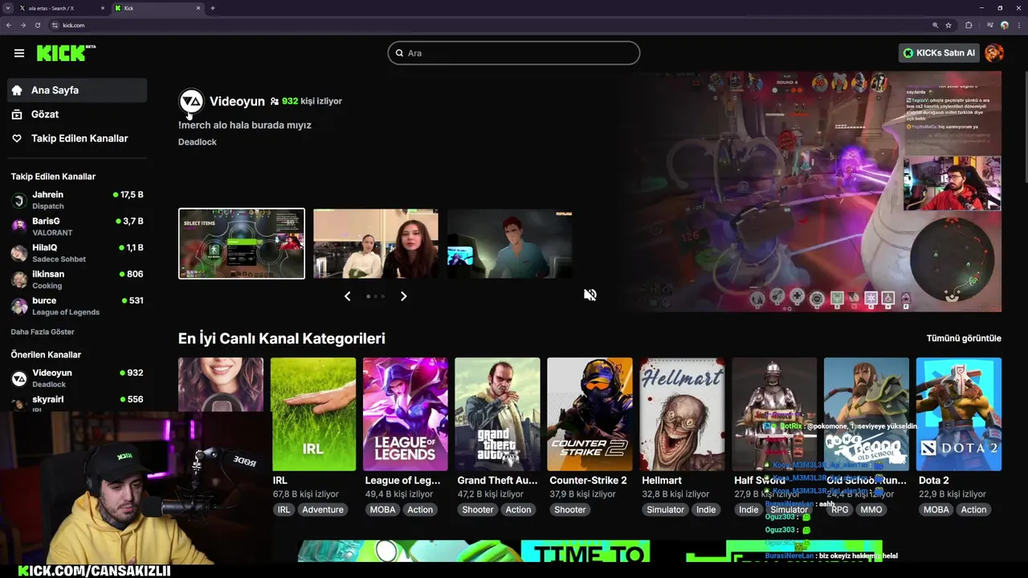Click the burce avatar icon
Image resolution: width=1028 pixels, height=578 pixels.
(x=19, y=306)
